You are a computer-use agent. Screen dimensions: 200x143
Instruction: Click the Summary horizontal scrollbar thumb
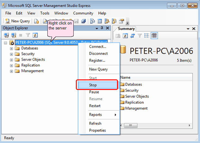[131, 125]
